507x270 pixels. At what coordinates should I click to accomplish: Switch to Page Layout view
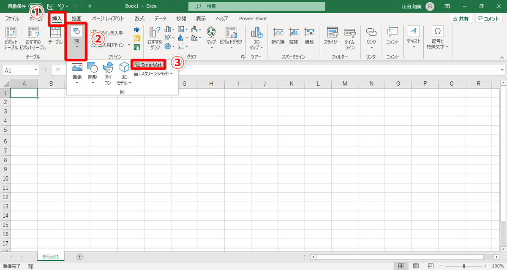416,266
